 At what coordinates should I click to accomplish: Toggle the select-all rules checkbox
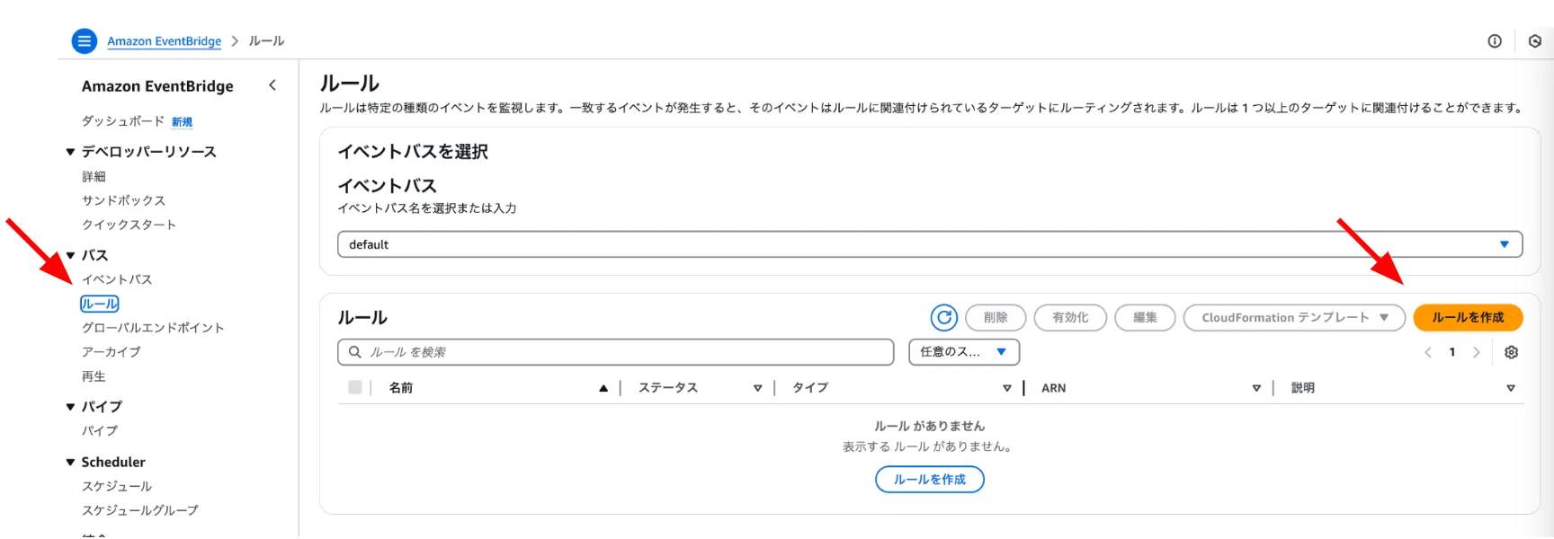click(x=355, y=387)
